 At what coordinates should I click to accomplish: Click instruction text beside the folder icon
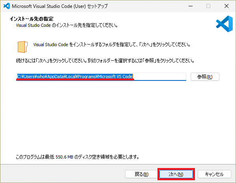coord(112,45)
